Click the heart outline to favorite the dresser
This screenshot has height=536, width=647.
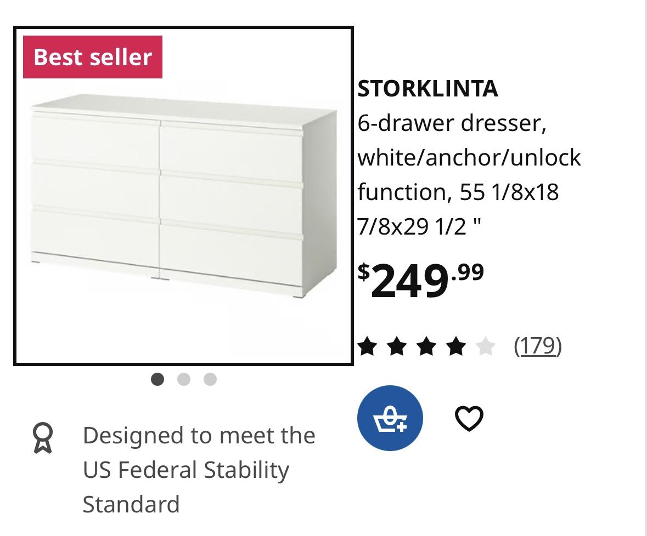point(468,420)
